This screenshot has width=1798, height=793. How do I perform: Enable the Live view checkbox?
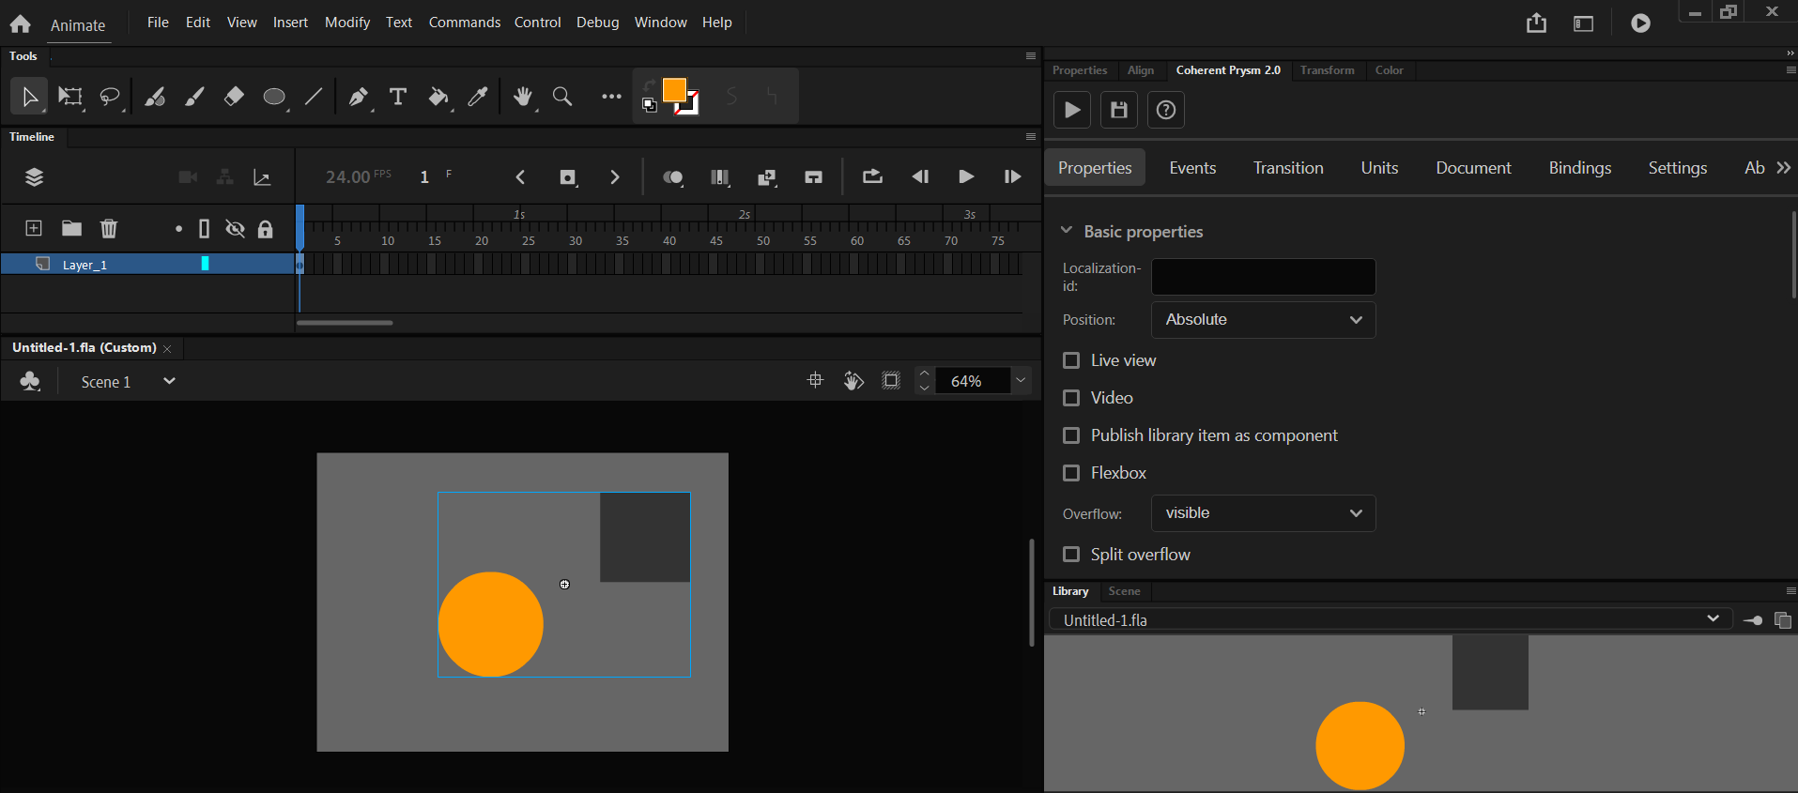point(1071,360)
